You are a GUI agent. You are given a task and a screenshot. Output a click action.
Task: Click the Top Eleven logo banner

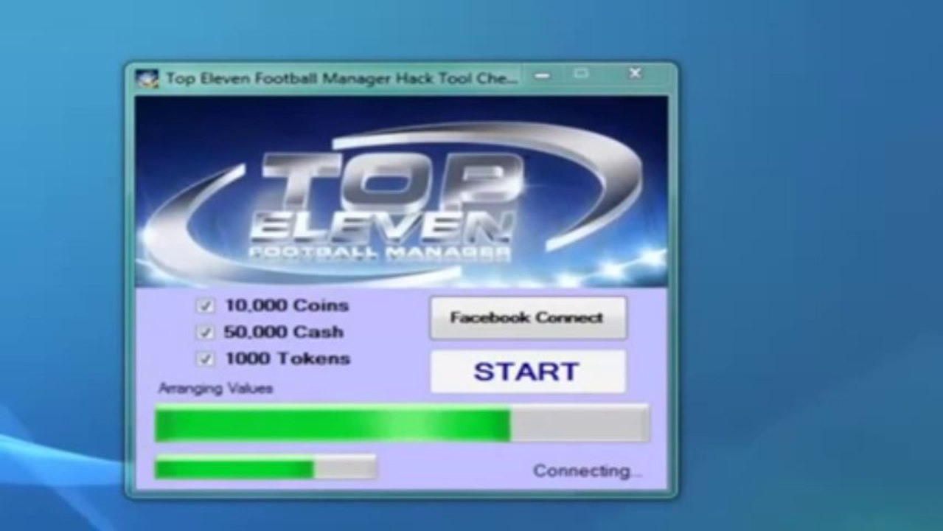click(401, 190)
